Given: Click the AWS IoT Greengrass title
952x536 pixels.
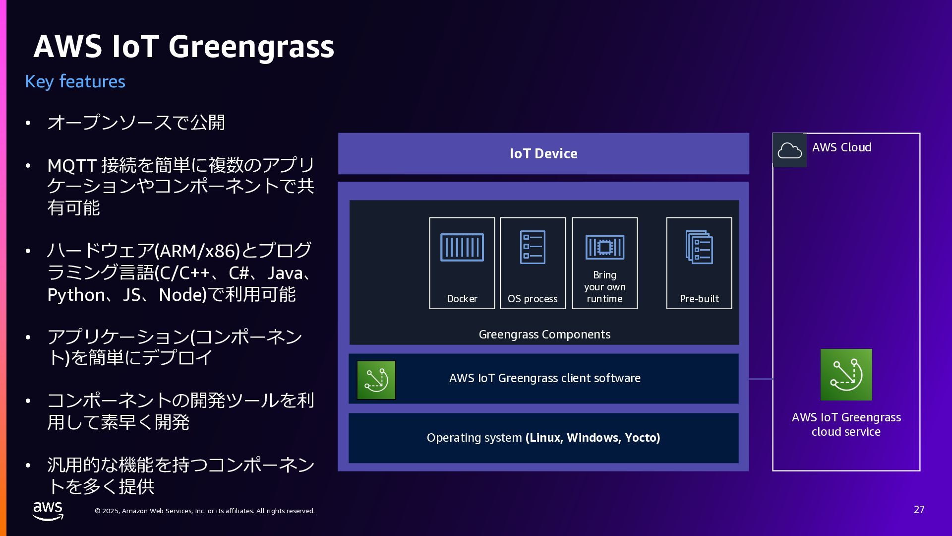Looking at the screenshot, I should click(184, 46).
